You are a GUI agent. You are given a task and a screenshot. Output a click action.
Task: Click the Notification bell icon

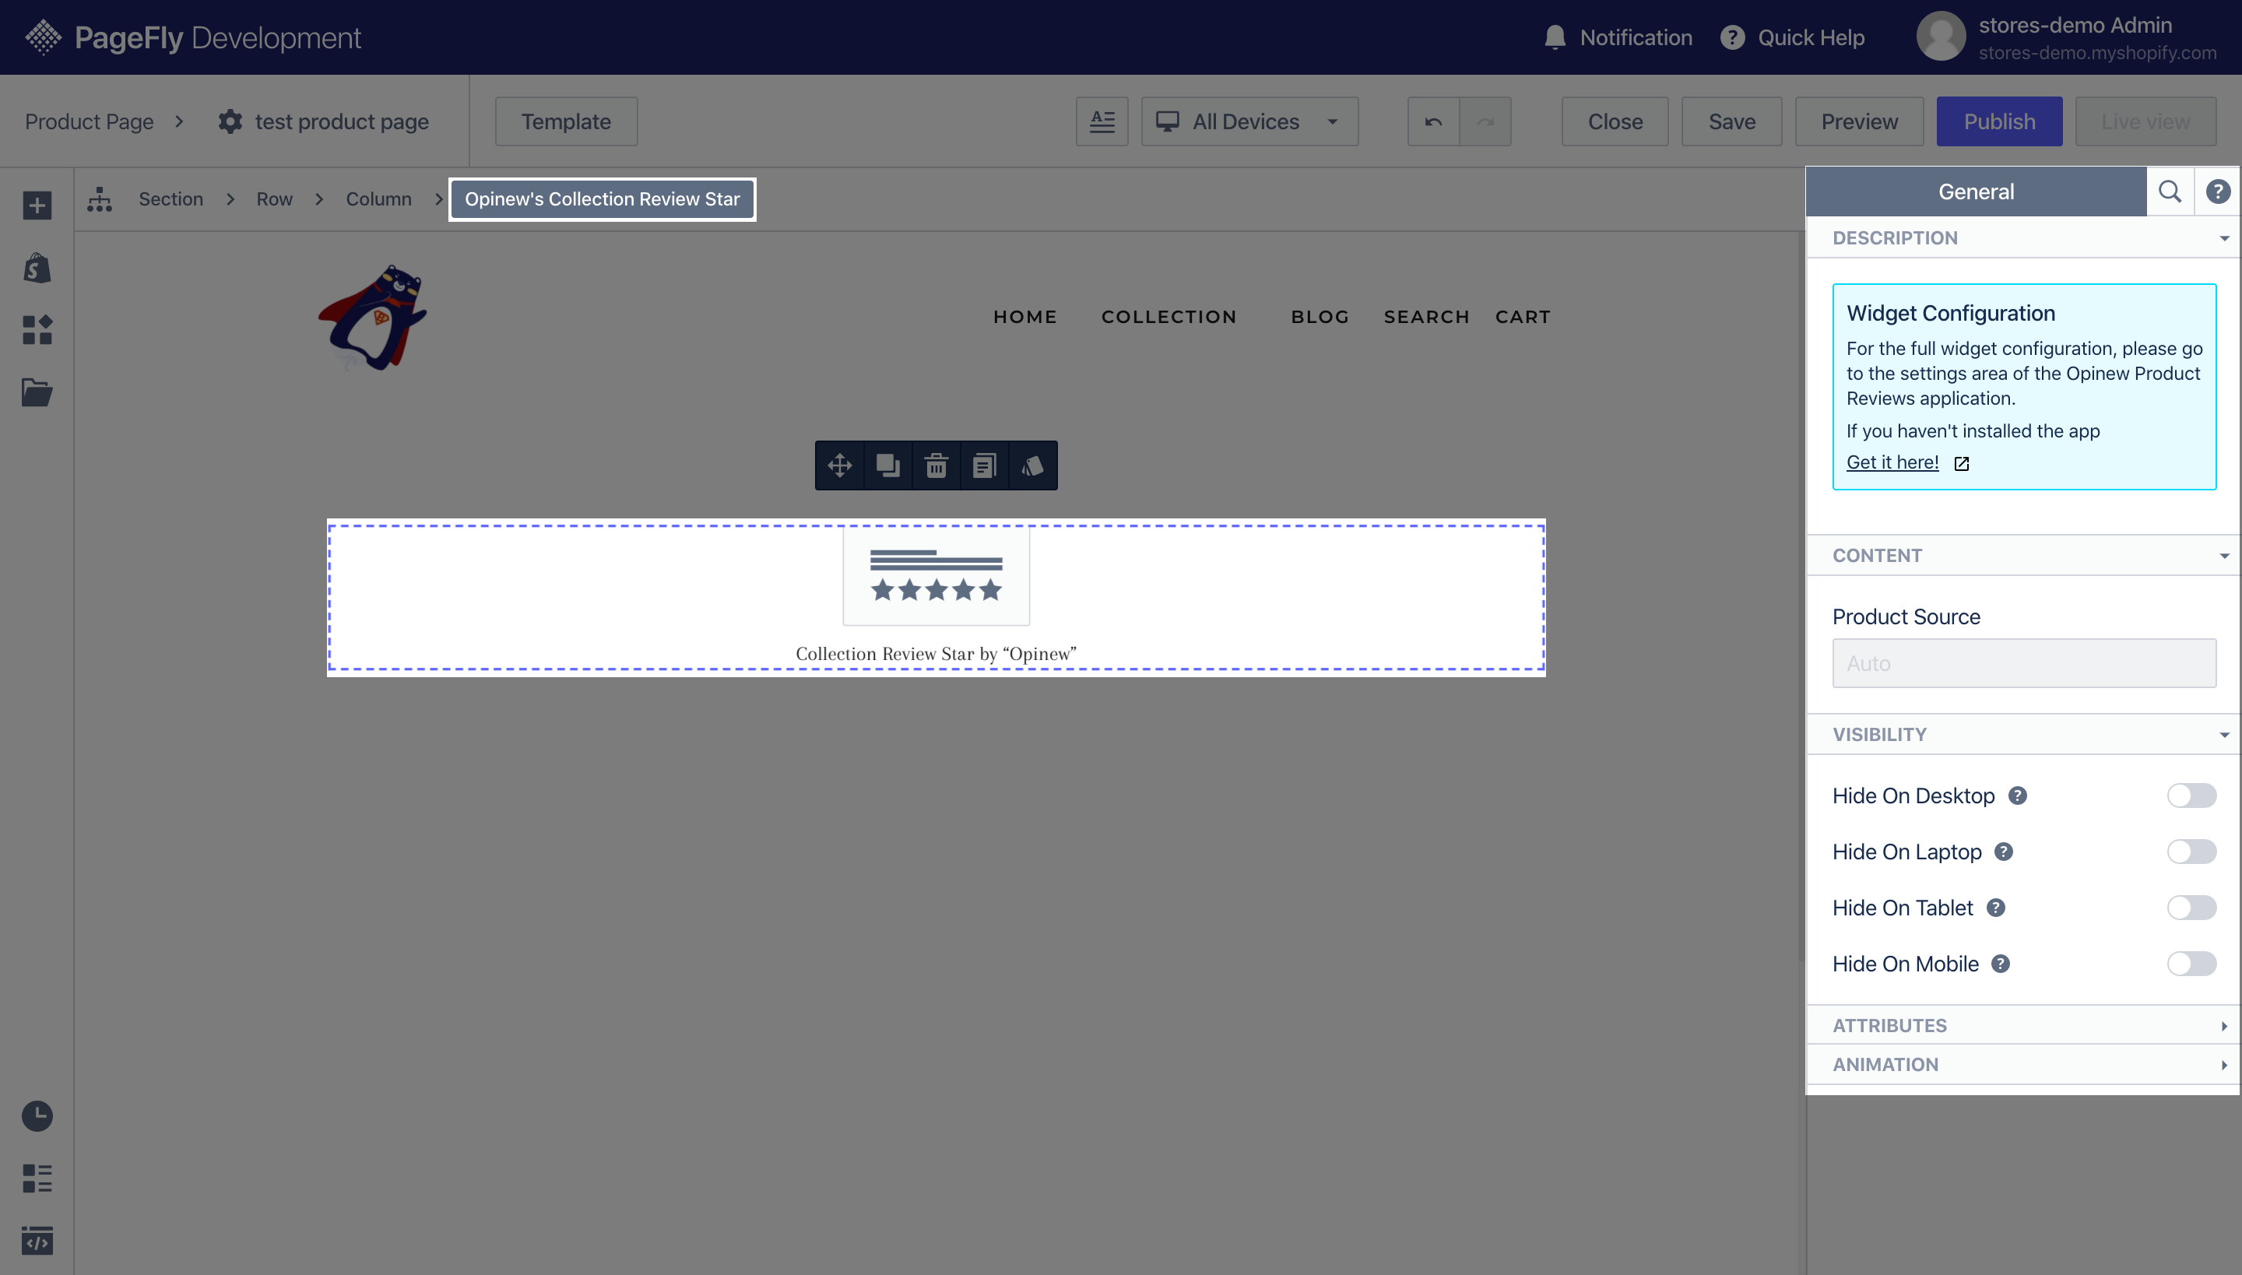tap(1555, 37)
